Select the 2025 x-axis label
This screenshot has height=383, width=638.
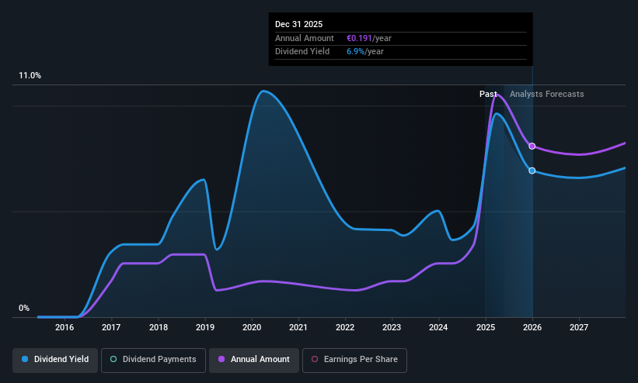click(x=486, y=327)
